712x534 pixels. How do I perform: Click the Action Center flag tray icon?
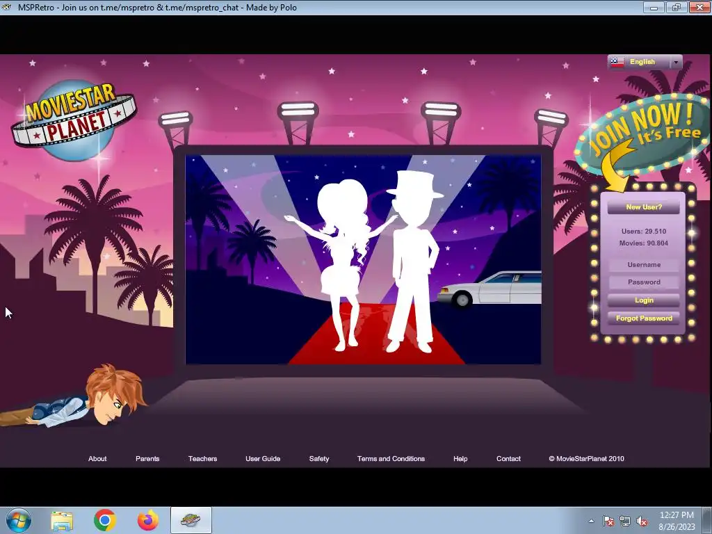click(608, 521)
